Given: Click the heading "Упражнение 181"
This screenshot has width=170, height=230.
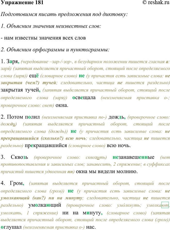Looking at the screenshot, I should coord(22,3).
